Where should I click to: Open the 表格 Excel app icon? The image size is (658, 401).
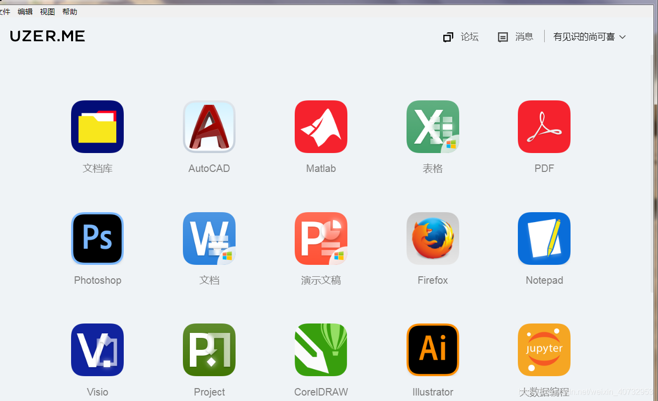coord(433,127)
